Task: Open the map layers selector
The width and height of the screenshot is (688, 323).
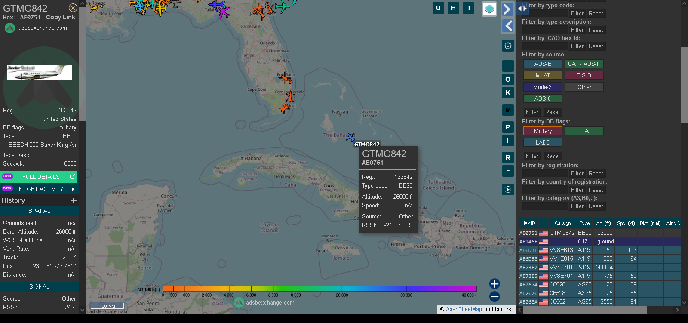Action: (x=489, y=9)
